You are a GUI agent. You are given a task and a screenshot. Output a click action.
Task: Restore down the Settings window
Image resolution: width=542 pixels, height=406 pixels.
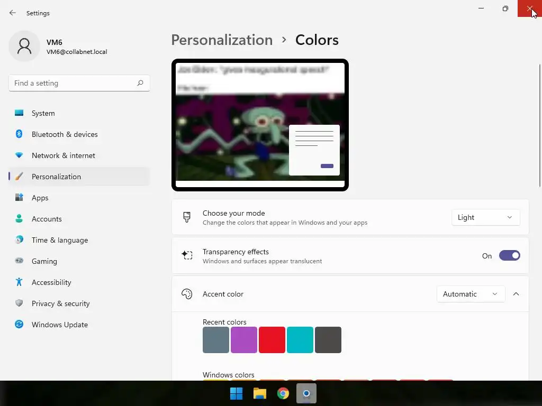coord(505,8)
